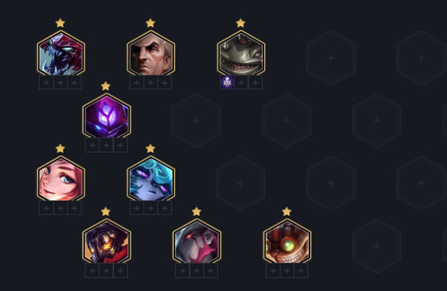
Task: Click the red and blue beast champion
Action: pos(61,54)
